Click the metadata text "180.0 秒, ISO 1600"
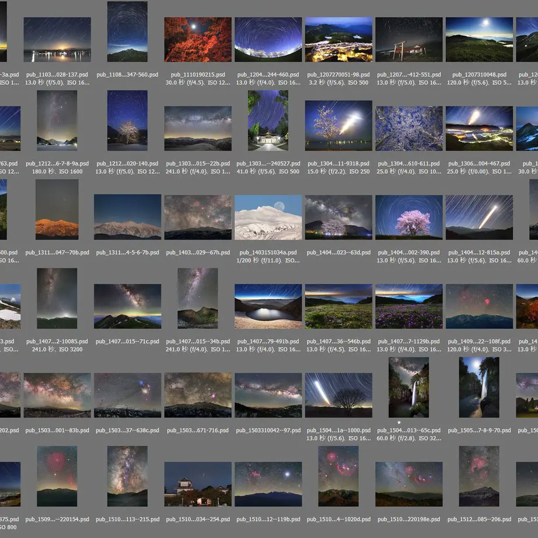This screenshot has height=538, width=538. (x=57, y=171)
